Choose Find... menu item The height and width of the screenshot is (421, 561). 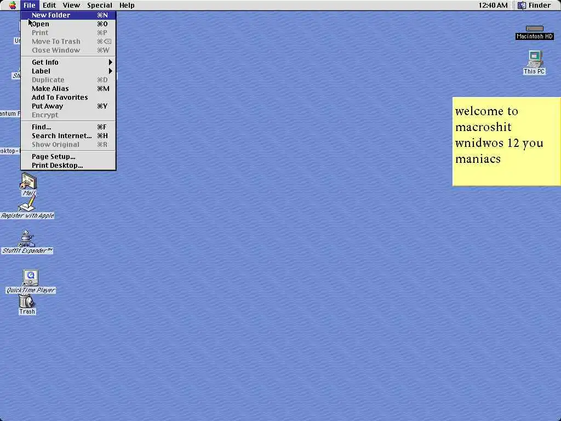pos(68,127)
